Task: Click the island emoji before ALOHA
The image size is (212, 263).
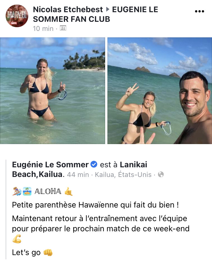Action: [x=27, y=191]
